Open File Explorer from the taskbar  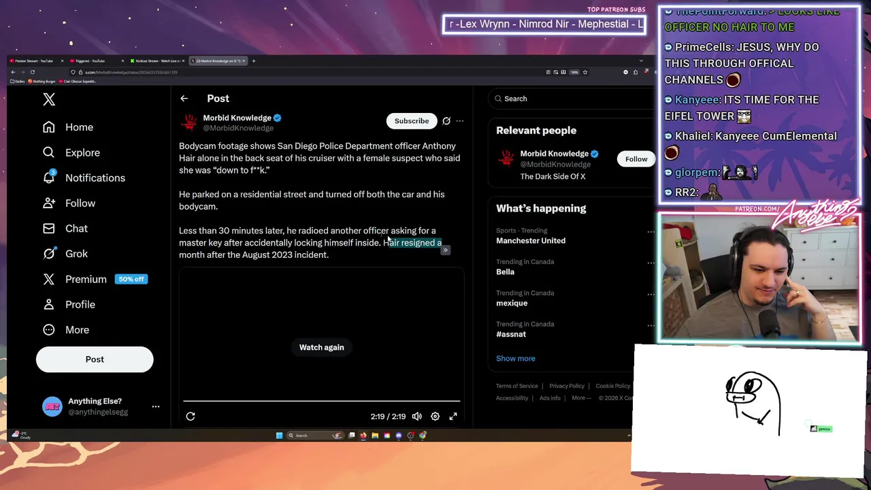pyautogui.click(x=375, y=436)
